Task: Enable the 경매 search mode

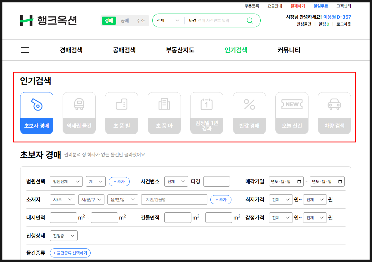Action: tap(109, 20)
